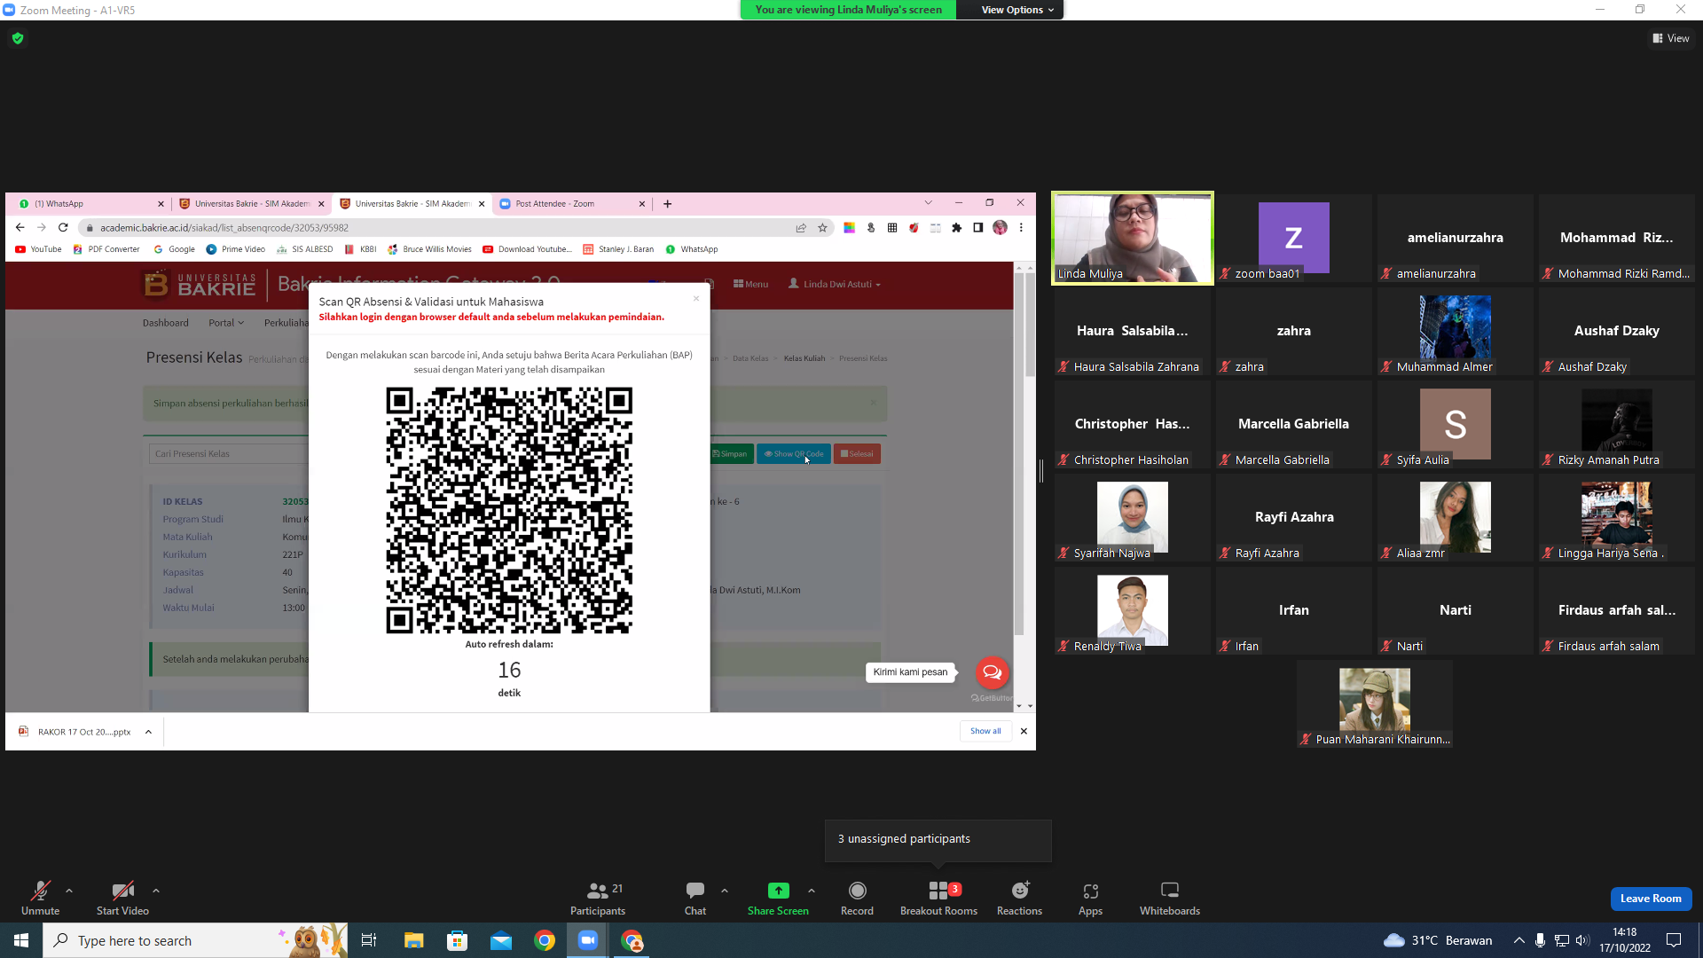1703x958 pixels.
Task: Open Reactions menu
Action: tap(1019, 898)
